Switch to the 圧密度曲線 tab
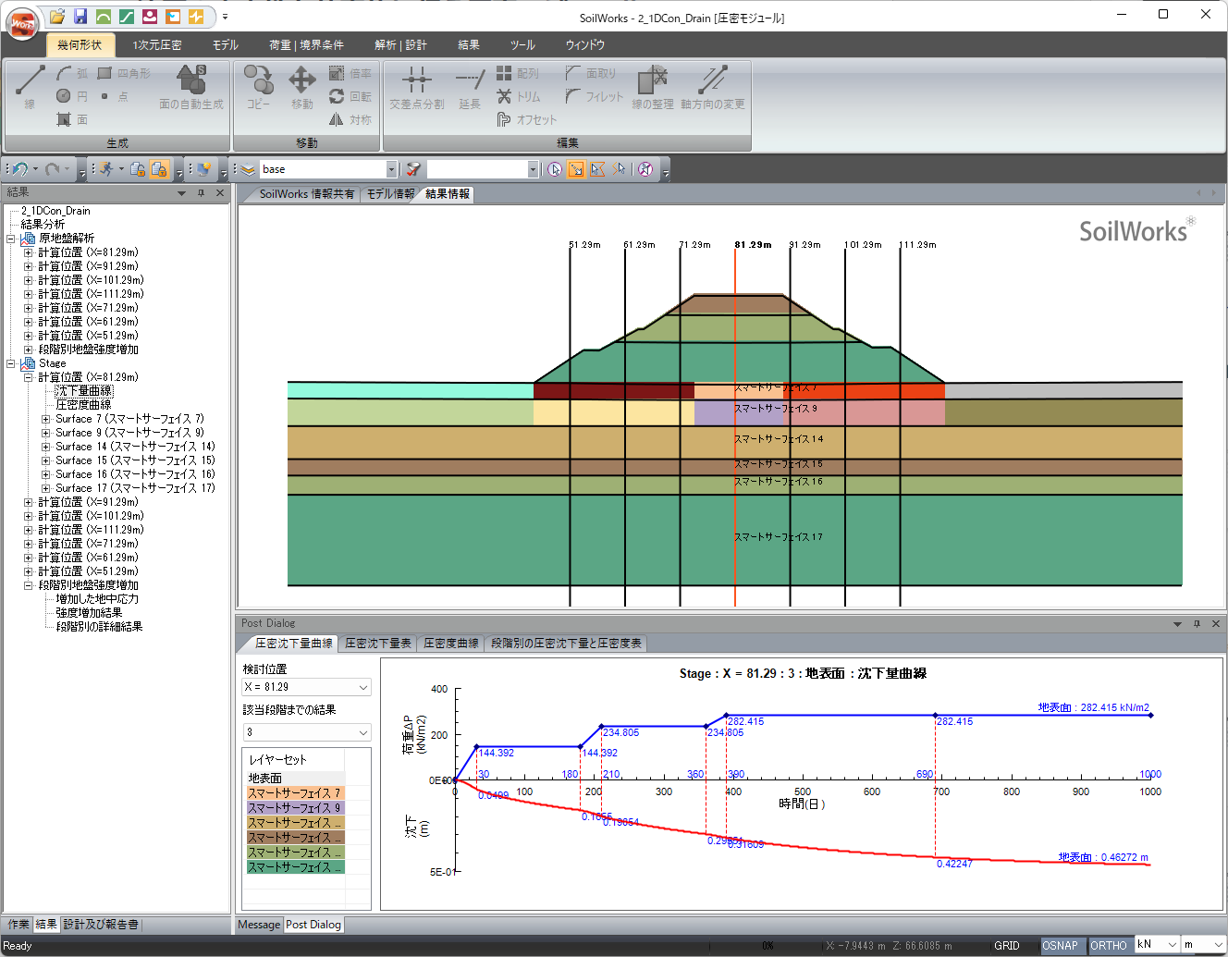Viewport: 1228px width, 957px height. [x=451, y=644]
